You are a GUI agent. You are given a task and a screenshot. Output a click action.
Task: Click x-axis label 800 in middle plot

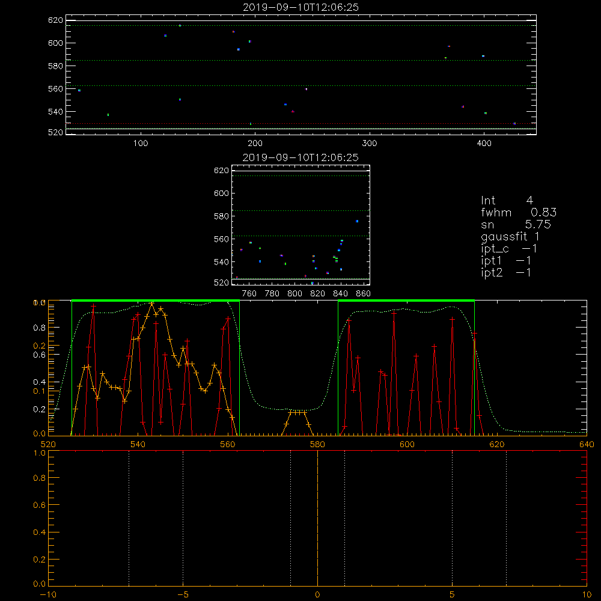coord(294,294)
